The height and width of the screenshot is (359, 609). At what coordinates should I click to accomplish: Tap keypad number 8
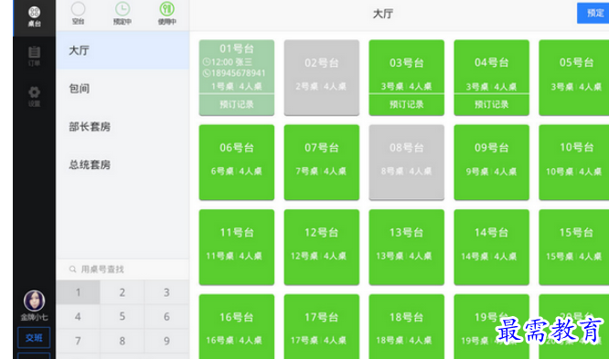point(123,341)
